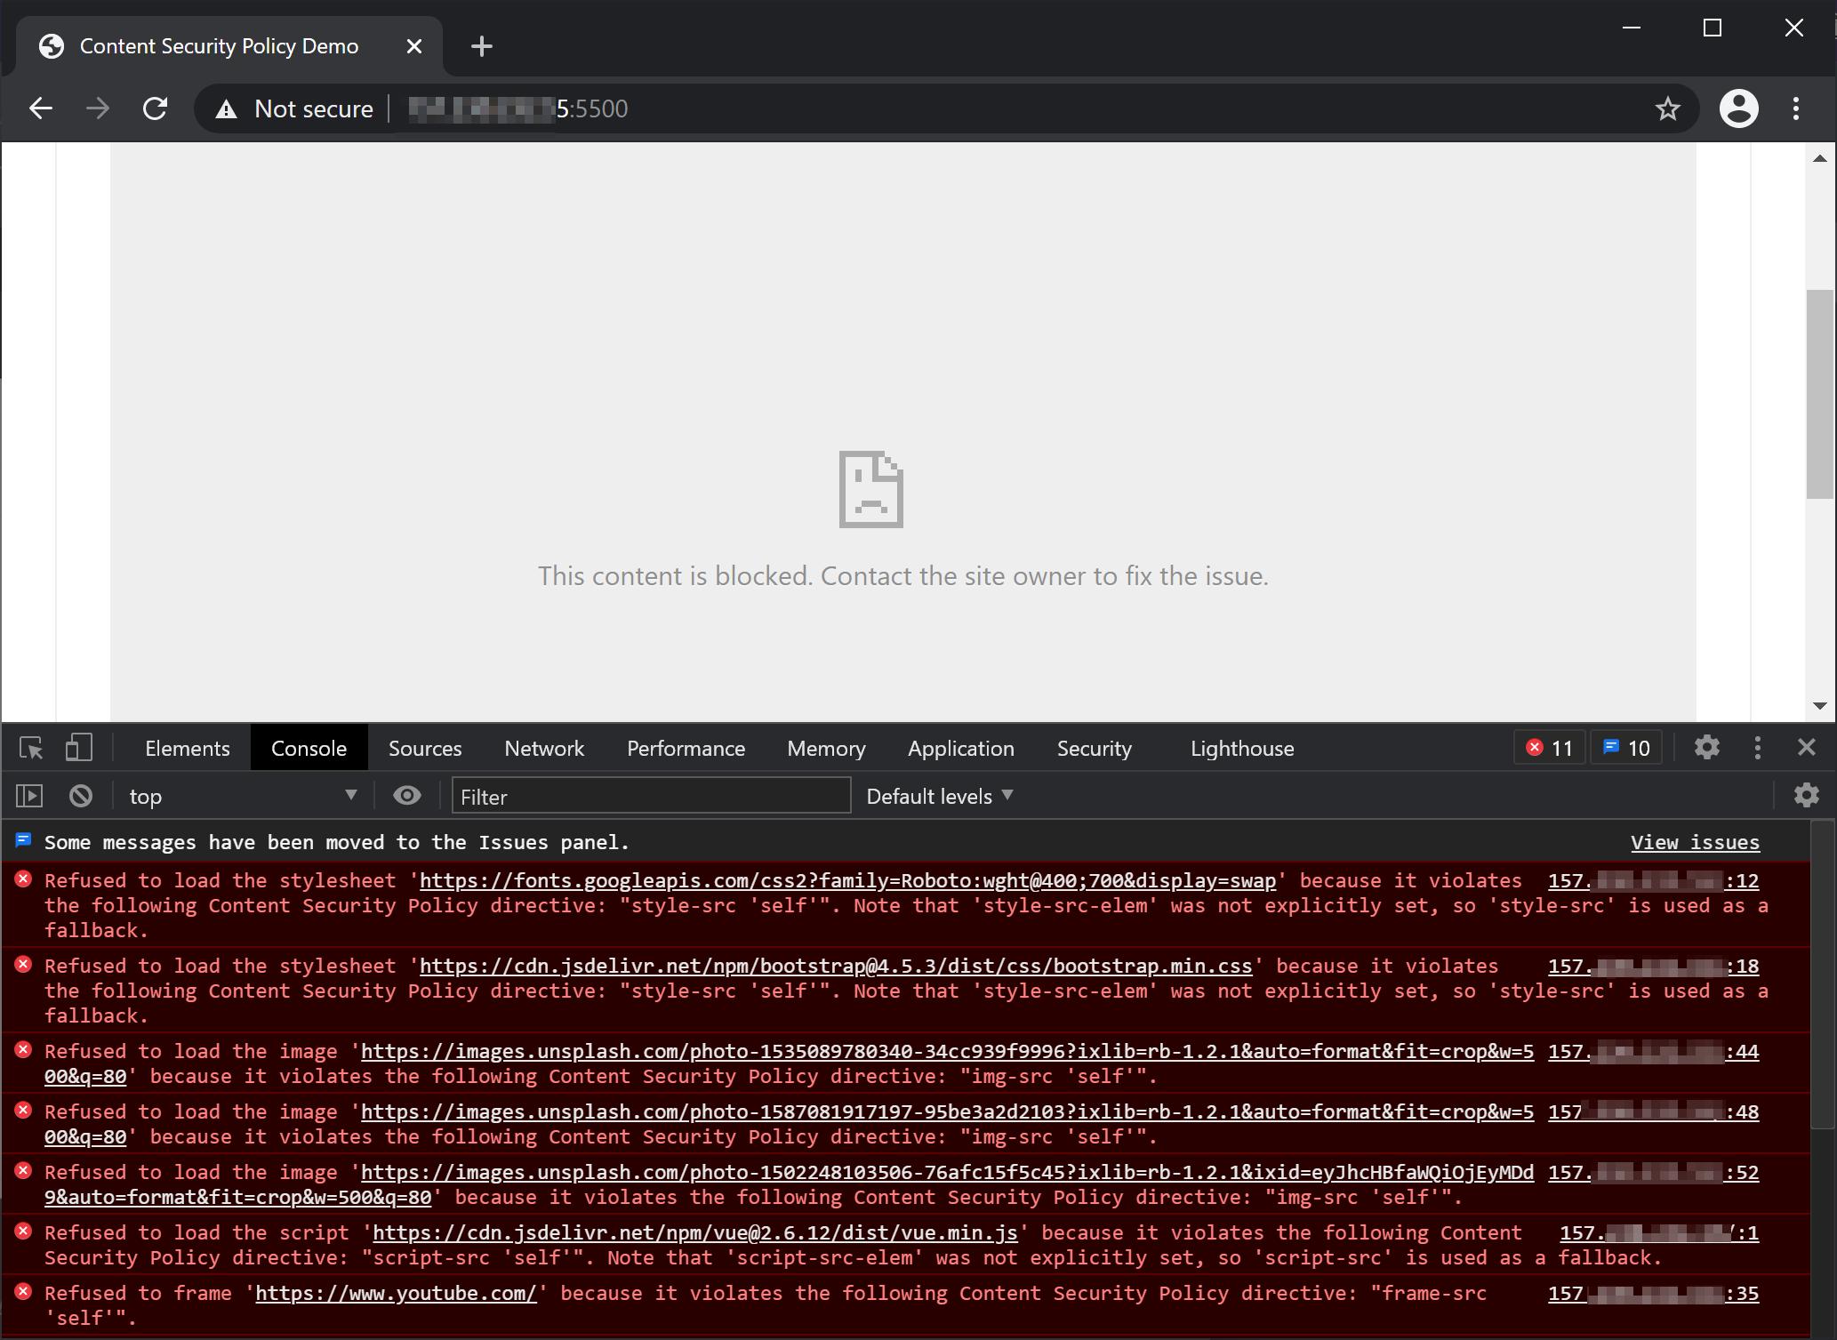
Task: Open the console settings gear
Action: (1806, 795)
